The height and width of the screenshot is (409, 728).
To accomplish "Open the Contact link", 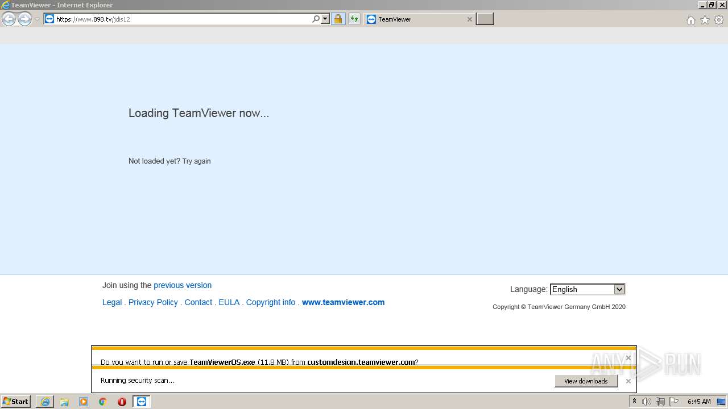I will point(198,302).
